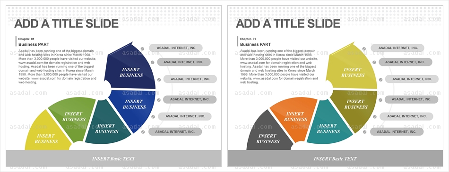The height and width of the screenshot is (172, 449).
Task: Click the bottommost ASADAL INTERNET label in right slide
Action: tap(397, 132)
